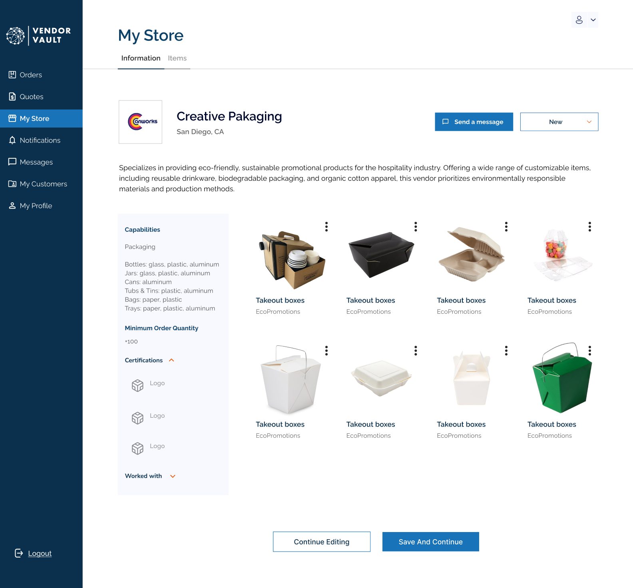This screenshot has height=588, width=633.
Task: Open options menu for the clear candy box
Action: click(x=589, y=227)
